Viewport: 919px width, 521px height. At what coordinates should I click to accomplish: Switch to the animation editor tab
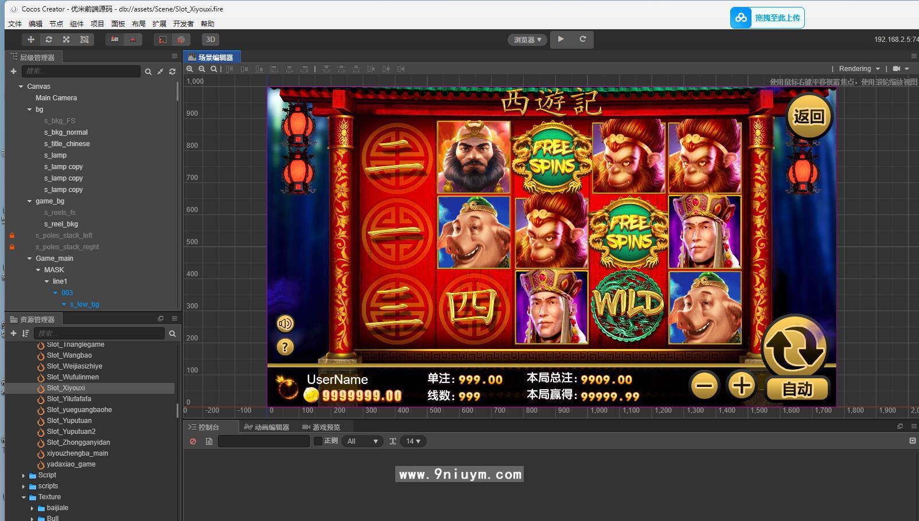coord(267,427)
